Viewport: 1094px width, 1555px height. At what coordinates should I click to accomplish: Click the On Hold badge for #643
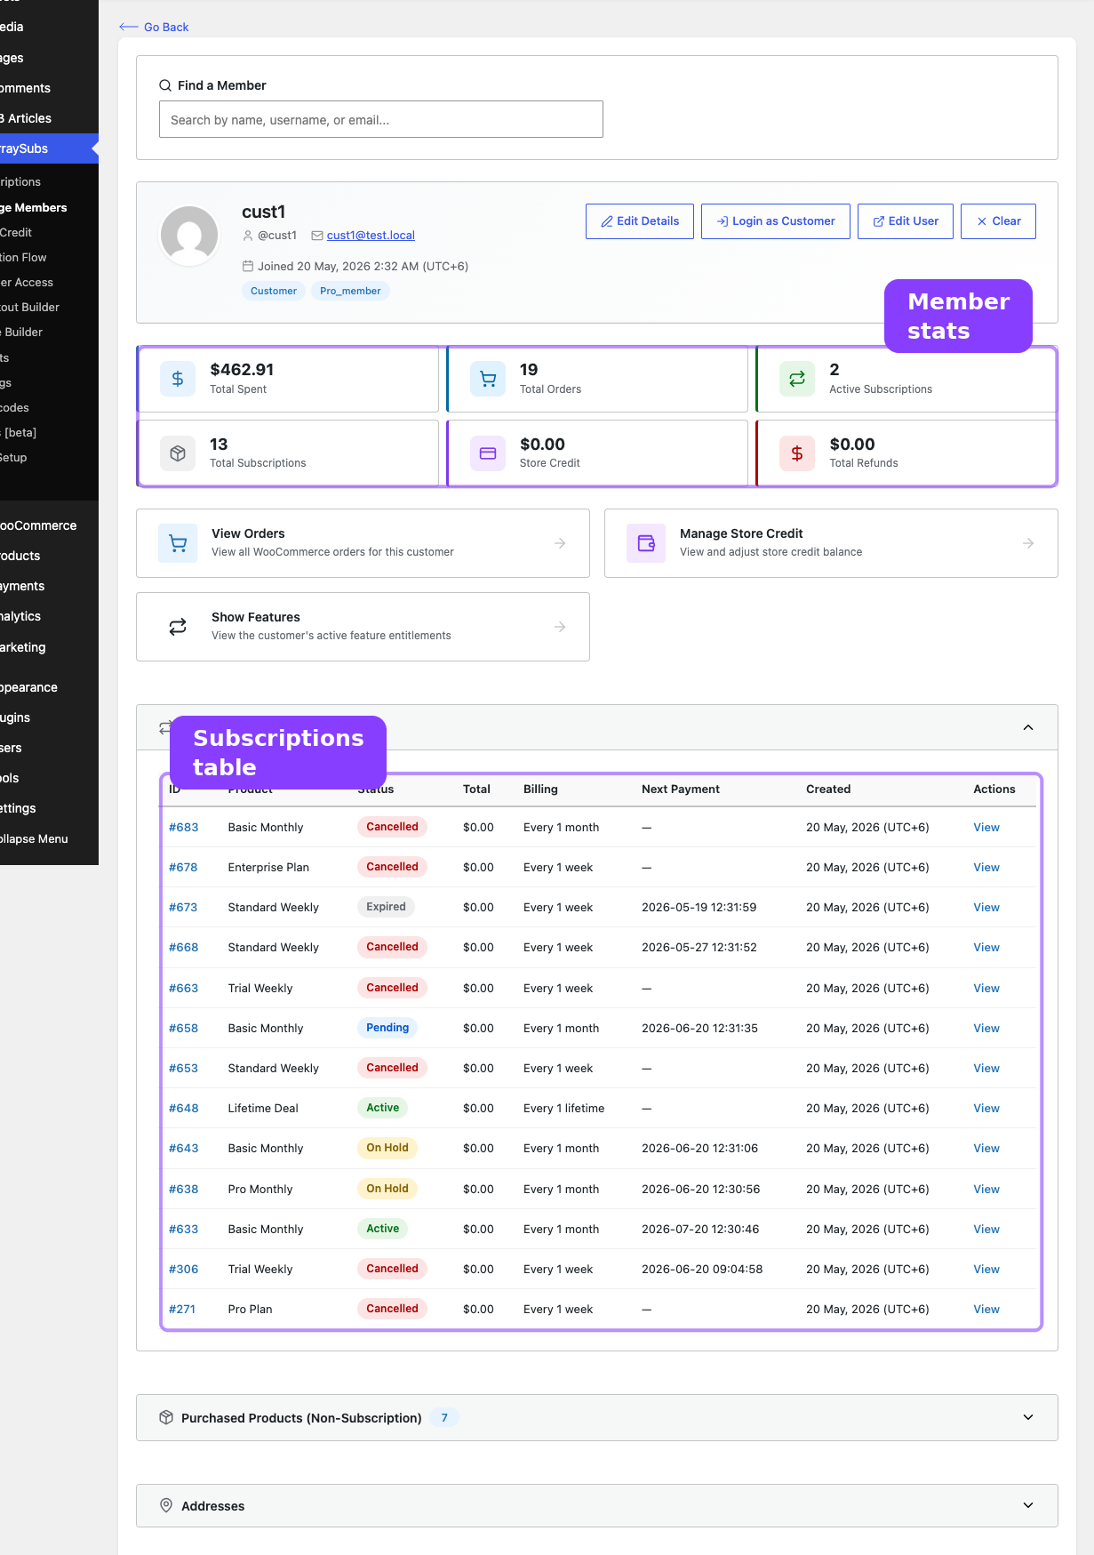[387, 1148]
